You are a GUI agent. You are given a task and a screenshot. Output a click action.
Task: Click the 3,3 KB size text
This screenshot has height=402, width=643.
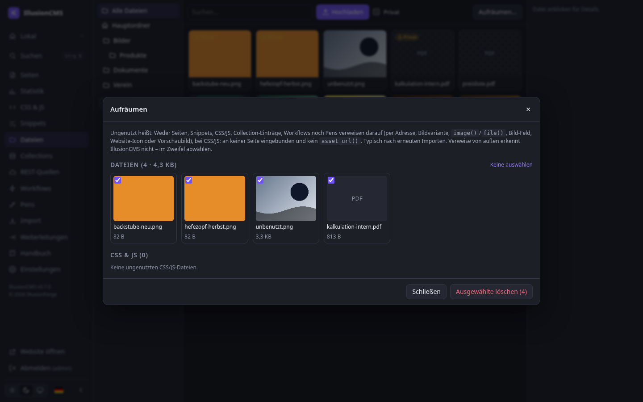click(x=263, y=237)
